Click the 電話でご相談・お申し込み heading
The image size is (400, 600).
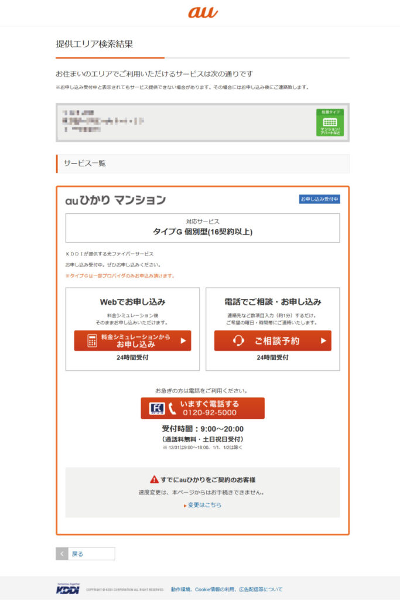[x=273, y=302]
